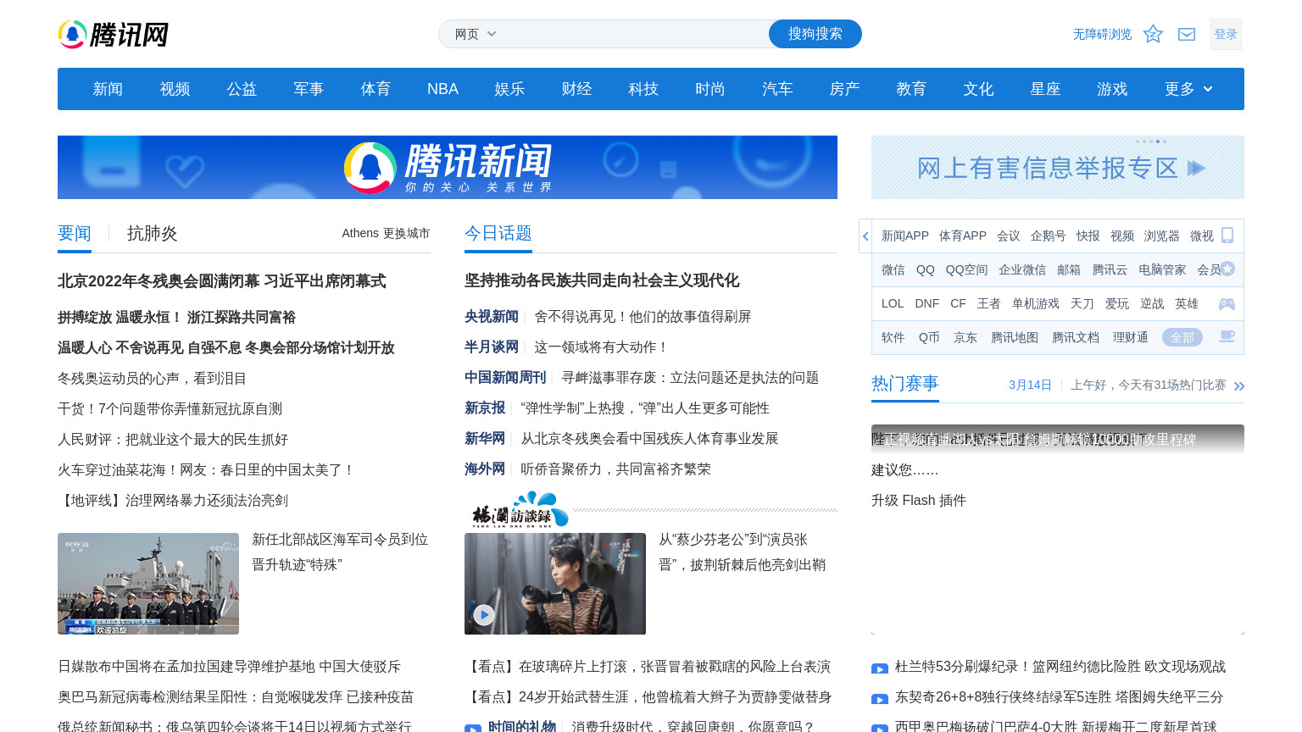Go to NBA section in nav bar
Image resolution: width=1302 pixels, height=732 pixels.
(x=442, y=89)
